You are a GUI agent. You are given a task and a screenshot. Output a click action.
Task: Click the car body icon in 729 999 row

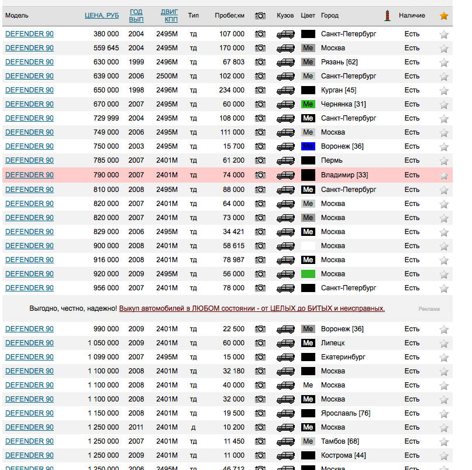click(x=285, y=119)
